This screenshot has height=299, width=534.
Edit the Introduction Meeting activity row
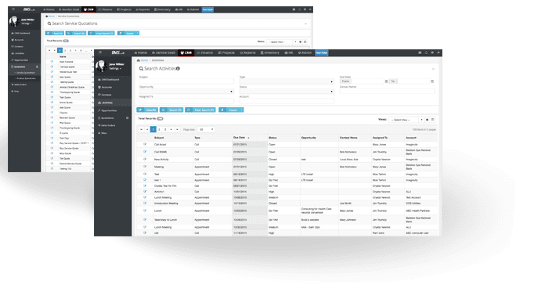pyautogui.click(x=145, y=203)
